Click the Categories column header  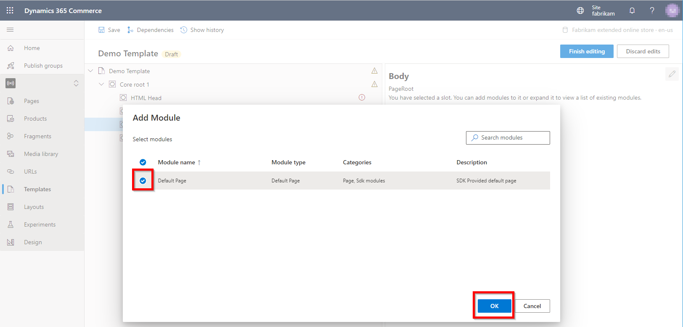pyautogui.click(x=357, y=162)
